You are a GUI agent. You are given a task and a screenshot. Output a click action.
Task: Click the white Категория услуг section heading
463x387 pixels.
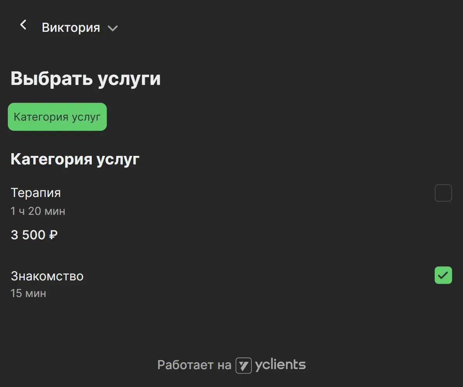[75, 159]
